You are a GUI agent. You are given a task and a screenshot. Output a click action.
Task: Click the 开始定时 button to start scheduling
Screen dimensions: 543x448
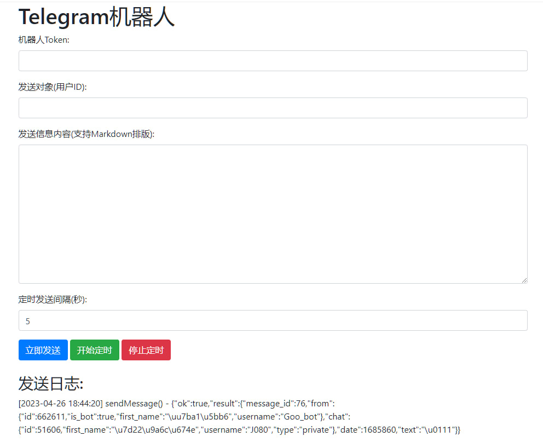94,350
